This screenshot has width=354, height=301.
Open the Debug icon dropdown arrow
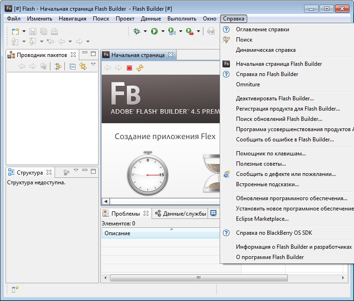pyautogui.click(x=145, y=31)
